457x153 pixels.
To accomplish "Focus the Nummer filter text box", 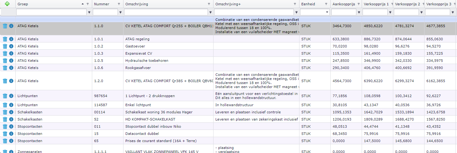I will click(105, 12).
